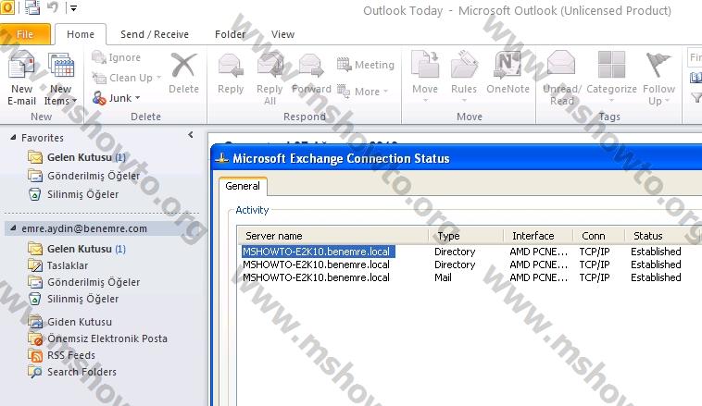Click the Ignore conversation button

[x=117, y=57]
